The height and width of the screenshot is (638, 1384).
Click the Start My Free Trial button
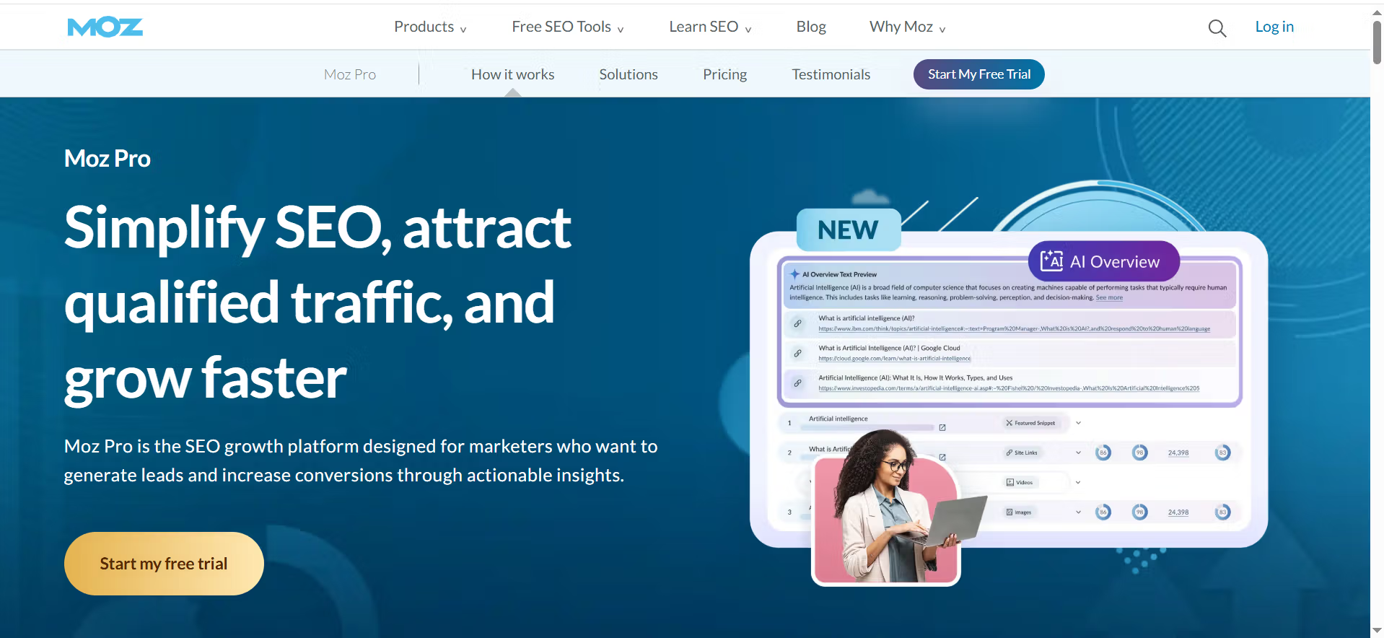pyautogui.click(x=978, y=74)
